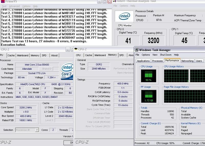This screenshot has width=205, height=146.
Task: Select the Mainboard tab in the CPU-Z Memory window
Action: [x=100, y=55]
